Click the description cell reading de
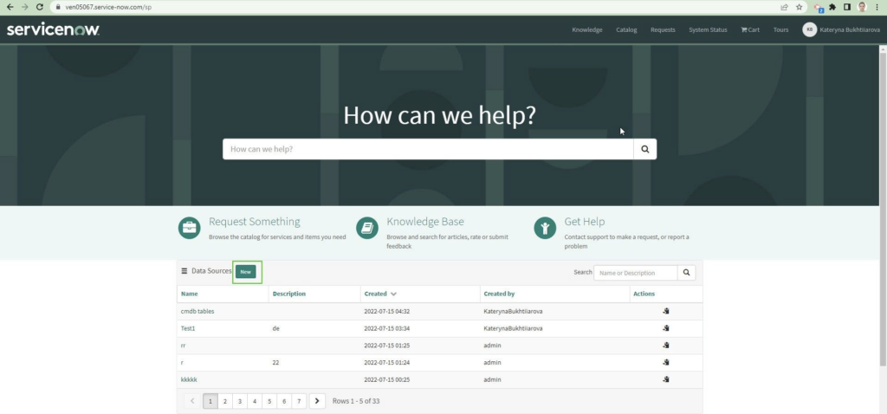Image resolution: width=887 pixels, height=414 pixels. pos(276,328)
